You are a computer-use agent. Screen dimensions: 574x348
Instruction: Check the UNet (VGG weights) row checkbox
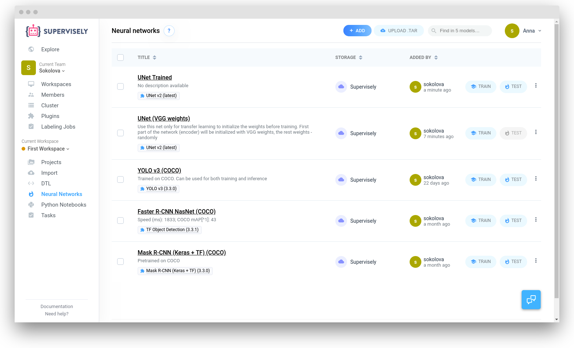click(x=120, y=133)
